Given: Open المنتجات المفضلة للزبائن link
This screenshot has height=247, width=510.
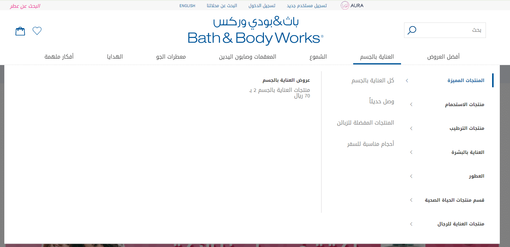Looking at the screenshot, I should tap(366, 123).
